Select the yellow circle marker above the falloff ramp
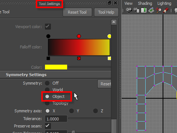 109,36
